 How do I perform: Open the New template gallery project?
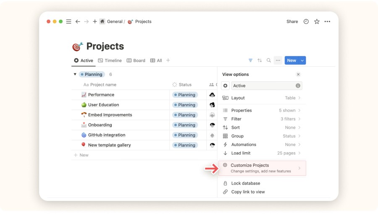(x=110, y=145)
